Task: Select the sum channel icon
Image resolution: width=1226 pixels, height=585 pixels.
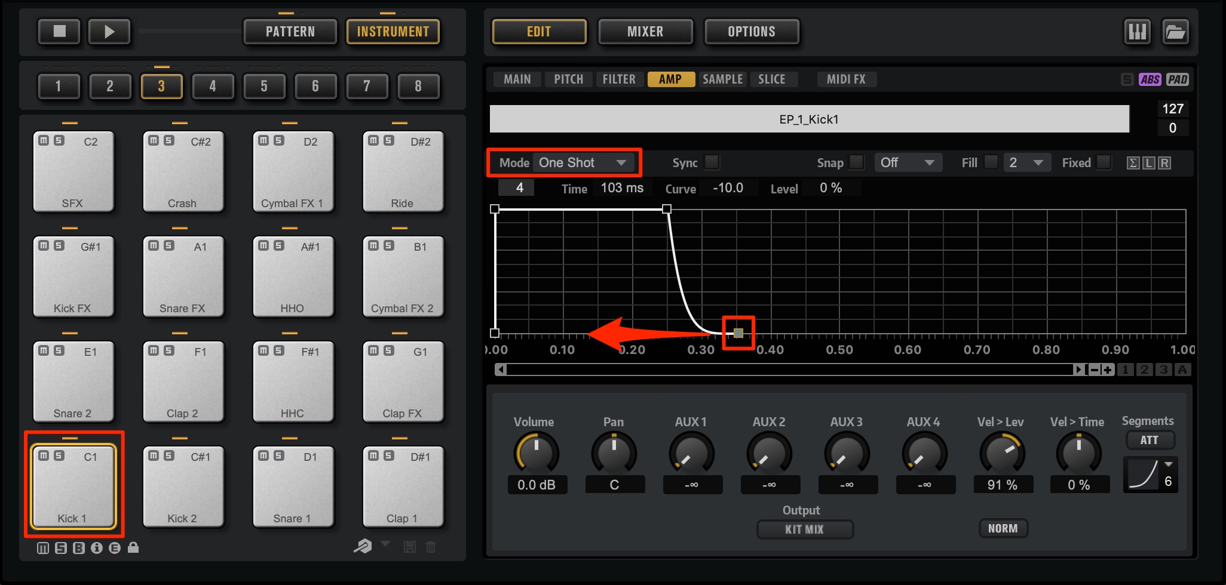Action: [x=1133, y=163]
